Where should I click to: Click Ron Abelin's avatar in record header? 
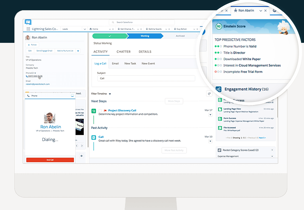pyautogui.click(x=28, y=38)
